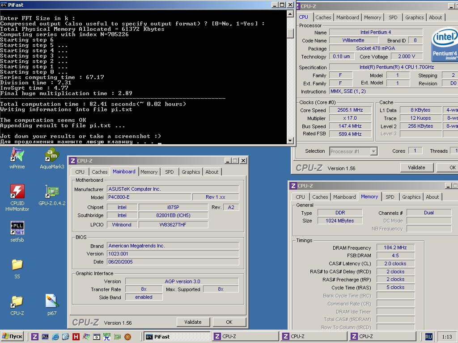Switch to the PiFast taskbar button
This screenshot has height=343, width=458.
(x=177, y=337)
